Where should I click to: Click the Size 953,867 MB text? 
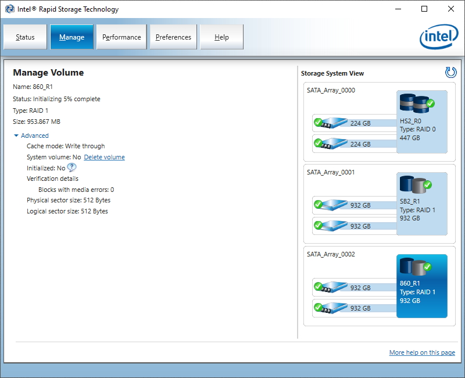[37, 122]
